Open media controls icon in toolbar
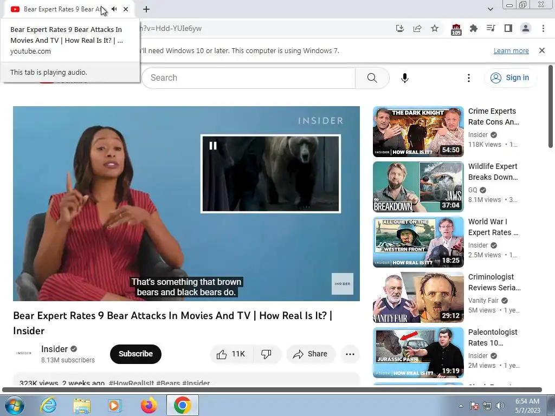555x416 pixels. coord(491,28)
